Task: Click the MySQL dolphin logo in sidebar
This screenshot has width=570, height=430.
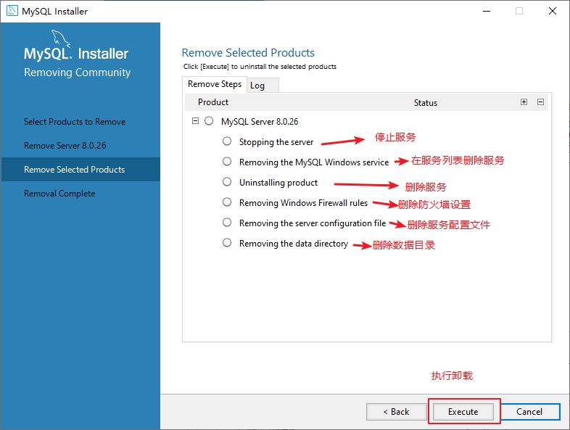Action: pyautogui.click(x=60, y=38)
